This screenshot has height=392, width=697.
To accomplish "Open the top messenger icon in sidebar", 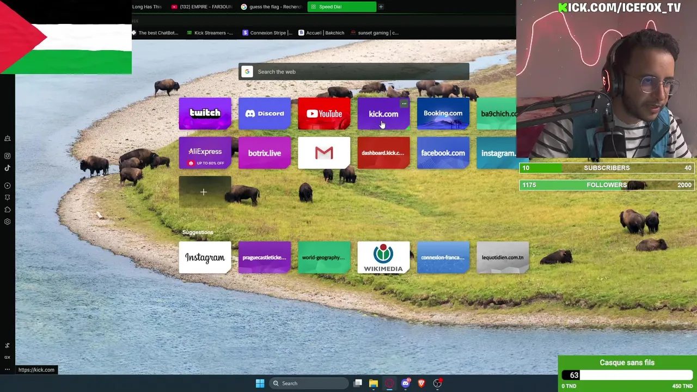I will (x=8, y=138).
